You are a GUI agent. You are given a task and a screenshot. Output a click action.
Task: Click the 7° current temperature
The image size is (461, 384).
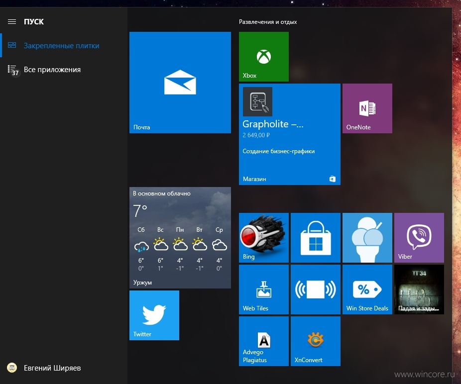(x=140, y=210)
